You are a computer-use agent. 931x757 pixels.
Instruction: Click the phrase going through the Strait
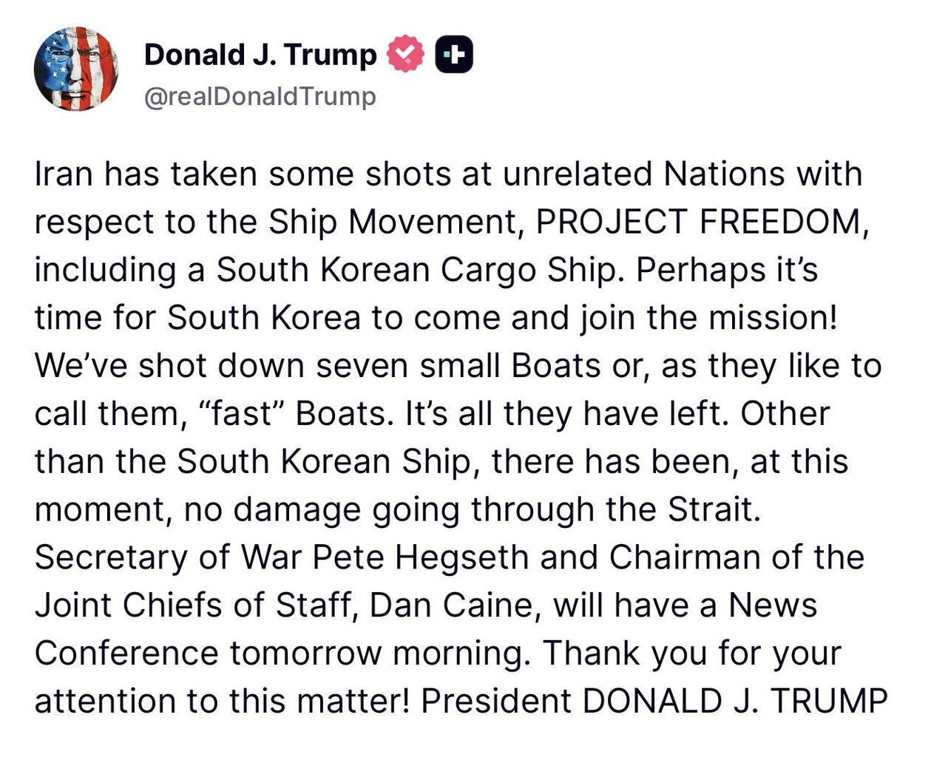[x=566, y=509]
